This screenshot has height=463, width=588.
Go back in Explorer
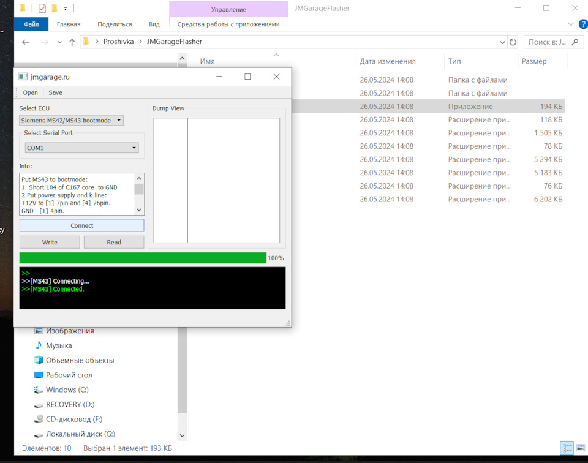click(x=26, y=42)
